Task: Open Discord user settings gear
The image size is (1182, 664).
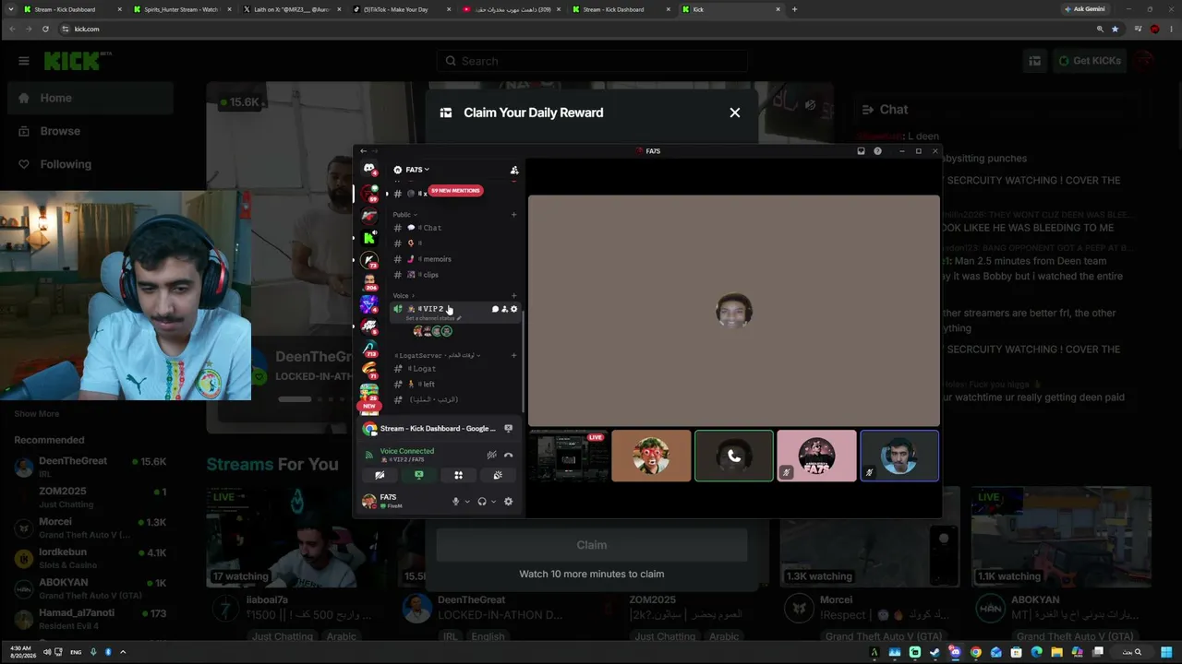Action: point(508,502)
